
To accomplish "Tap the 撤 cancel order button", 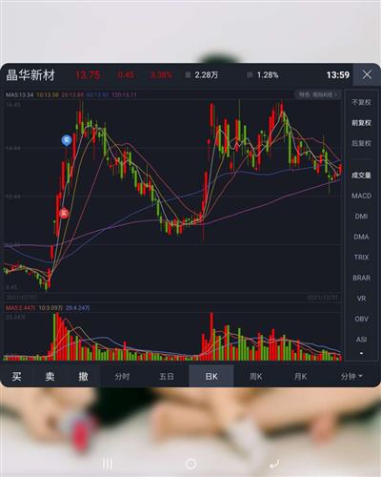I will click(83, 377).
